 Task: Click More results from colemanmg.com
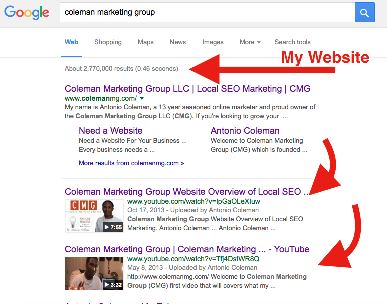coord(131,163)
